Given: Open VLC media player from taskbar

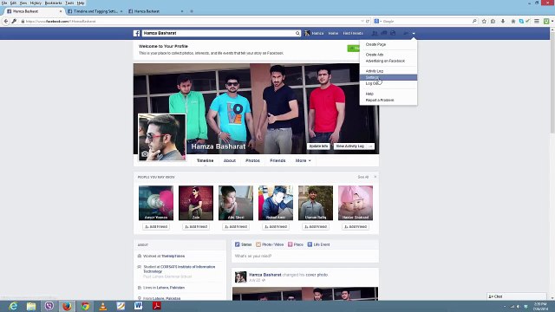Looking at the screenshot, I should [x=103, y=306].
